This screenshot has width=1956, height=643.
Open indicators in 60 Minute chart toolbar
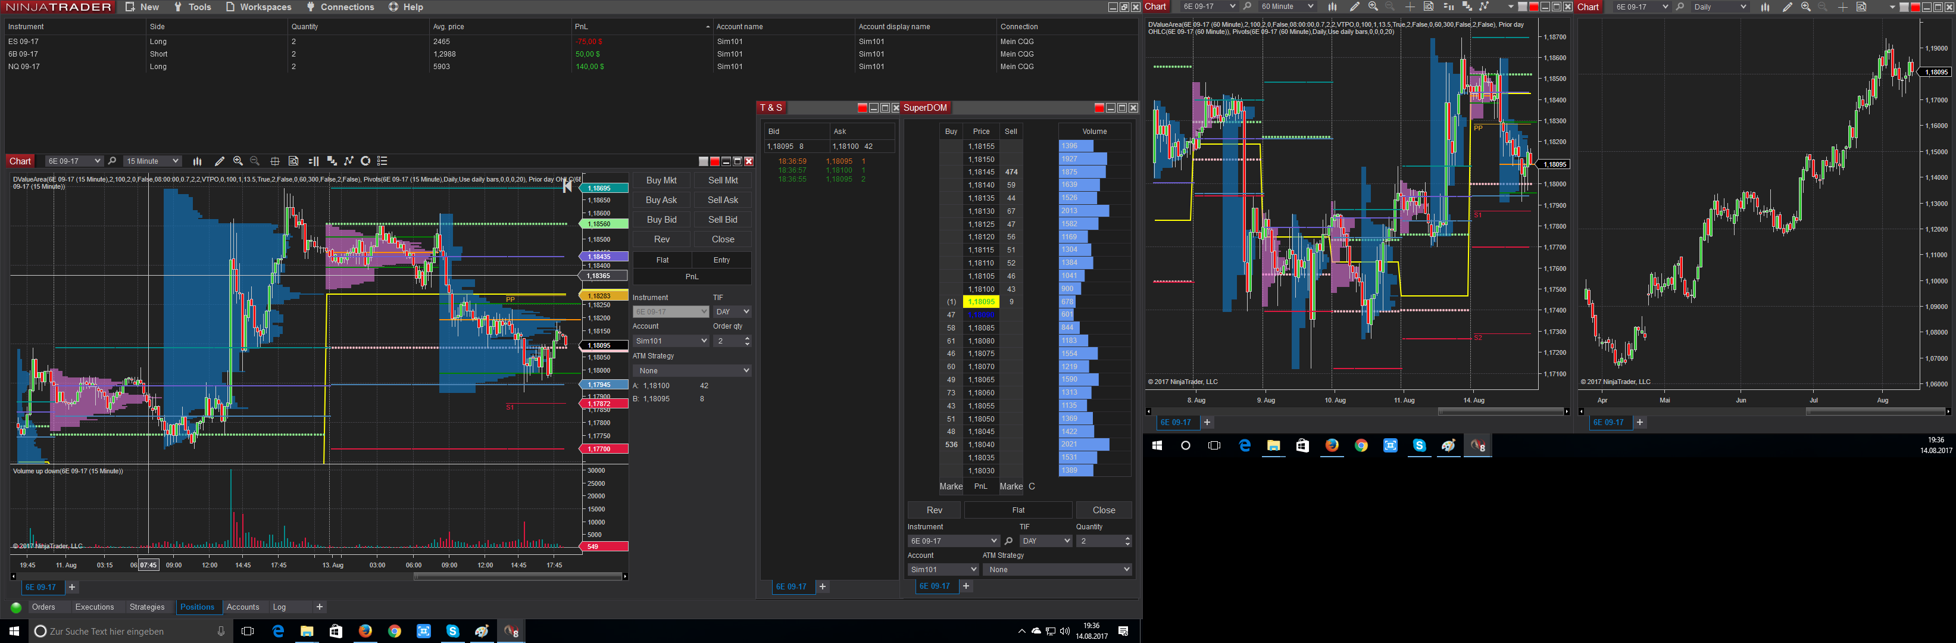(x=1485, y=7)
